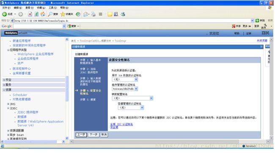275x153 pixels.
Task: Click the Stop loading page icon
Action: (30, 14)
